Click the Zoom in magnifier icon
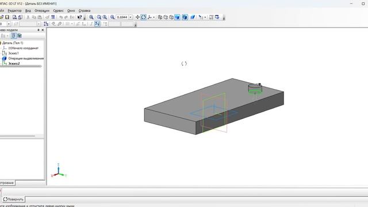Image resolution: width=368 pixels, height=207 pixels. 99,17
